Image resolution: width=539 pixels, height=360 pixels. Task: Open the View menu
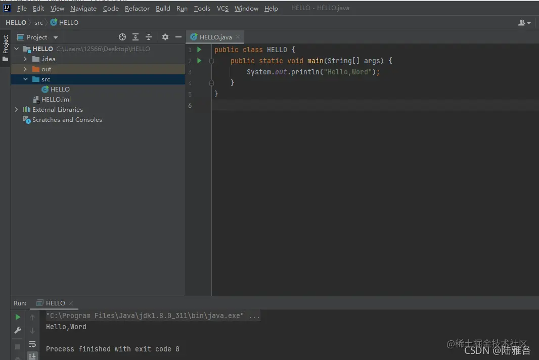(57, 8)
